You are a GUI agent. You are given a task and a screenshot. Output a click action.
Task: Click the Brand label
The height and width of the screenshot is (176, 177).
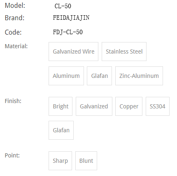coord(14,18)
